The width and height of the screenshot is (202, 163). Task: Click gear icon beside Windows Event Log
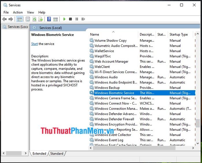(91, 140)
